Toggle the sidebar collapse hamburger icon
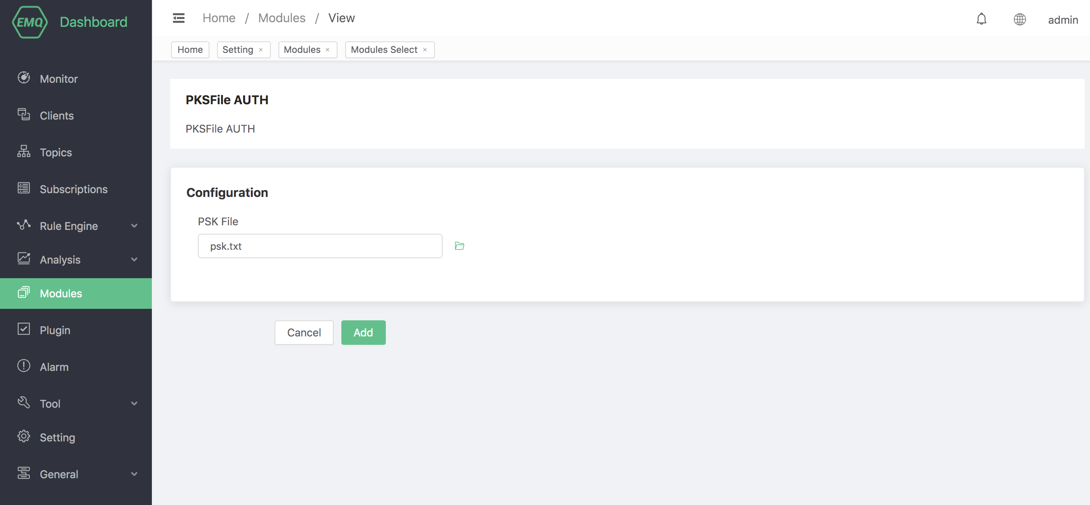Screen dimensions: 1090x505 click(179, 18)
